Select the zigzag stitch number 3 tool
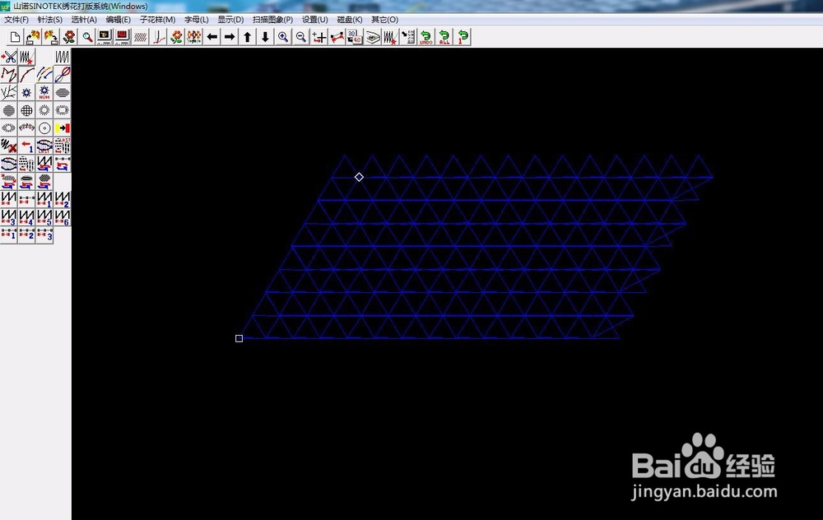This screenshot has height=520, width=823. click(9, 217)
